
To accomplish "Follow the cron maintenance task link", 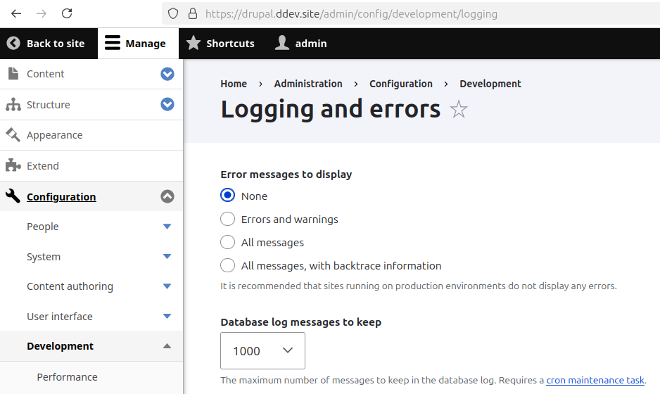I will [x=595, y=380].
